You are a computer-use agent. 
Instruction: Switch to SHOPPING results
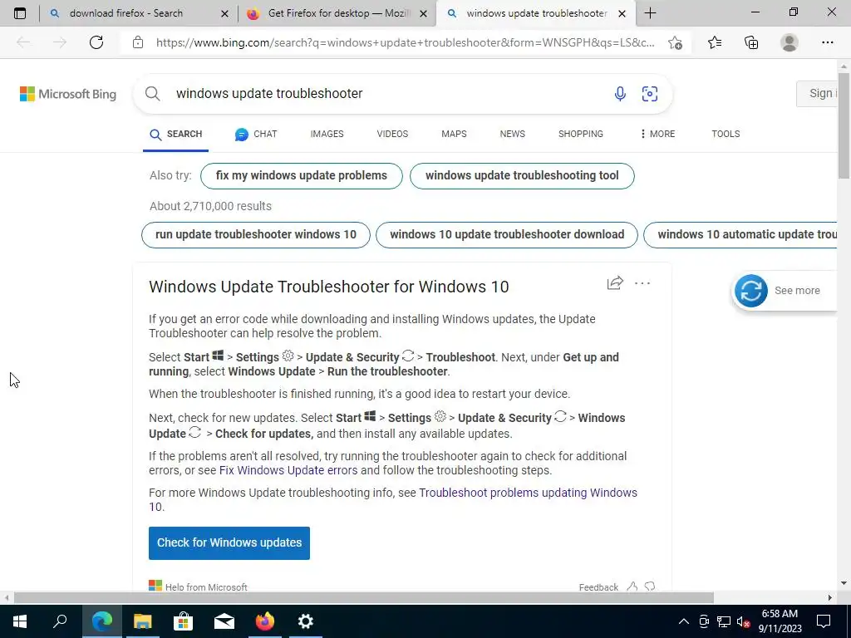pyautogui.click(x=581, y=134)
